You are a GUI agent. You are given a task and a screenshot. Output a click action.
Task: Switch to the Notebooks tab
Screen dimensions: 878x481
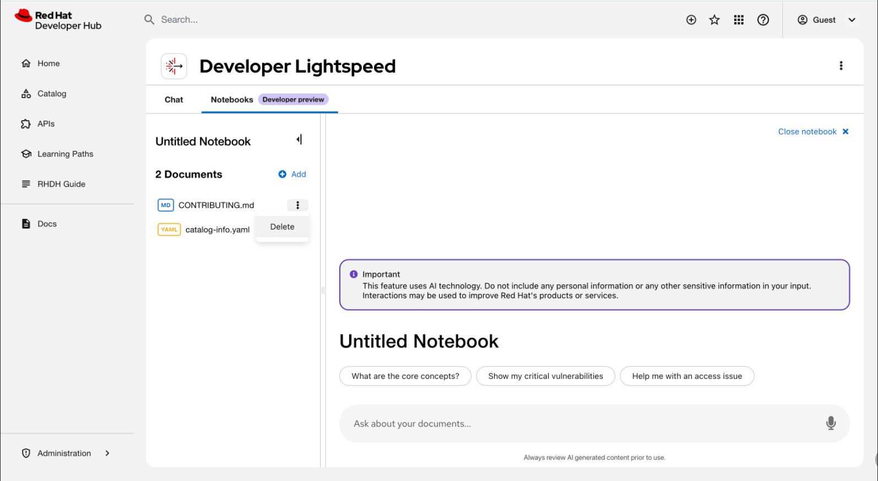tap(232, 100)
